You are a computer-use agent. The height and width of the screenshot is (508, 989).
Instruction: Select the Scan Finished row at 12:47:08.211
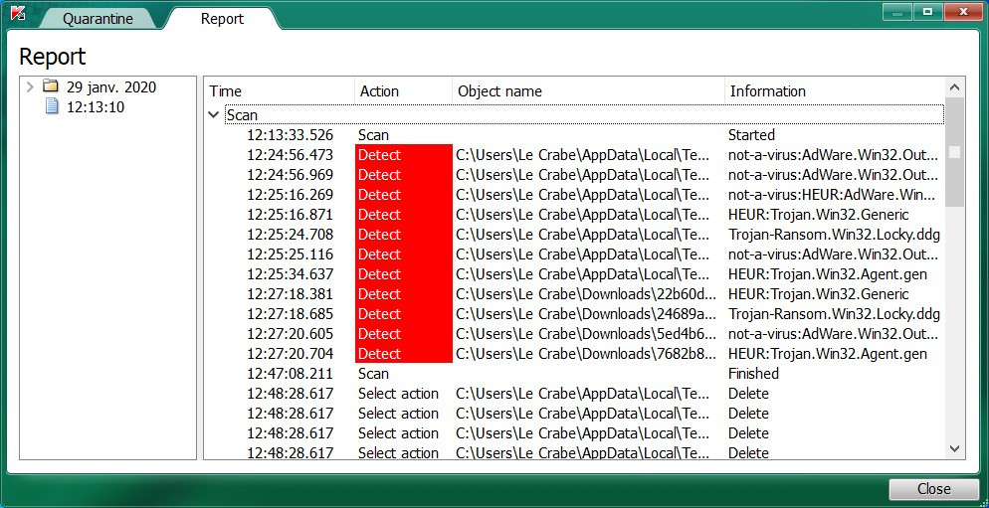click(x=575, y=374)
